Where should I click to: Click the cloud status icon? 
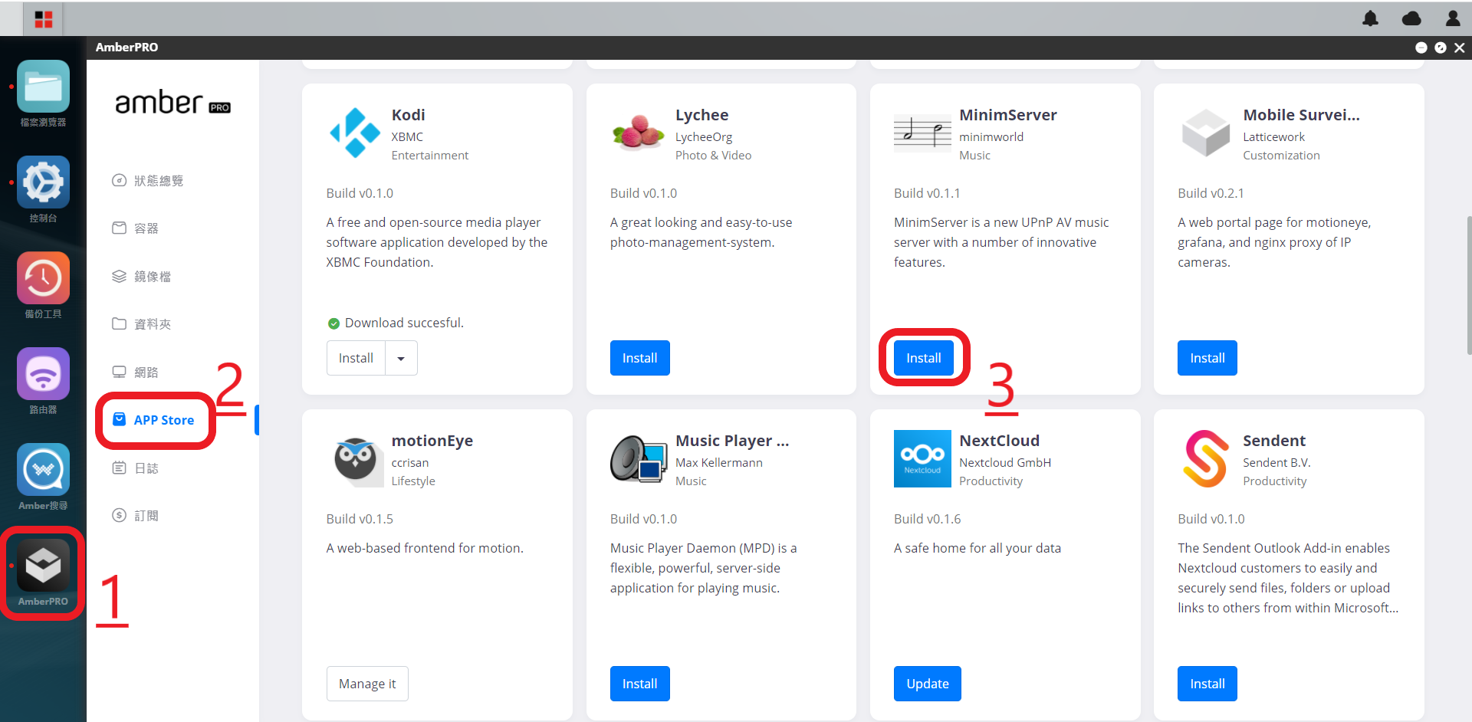click(1411, 18)
